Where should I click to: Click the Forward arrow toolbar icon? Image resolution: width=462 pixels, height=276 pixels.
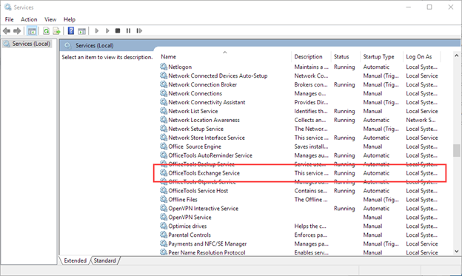pos(17,30)
